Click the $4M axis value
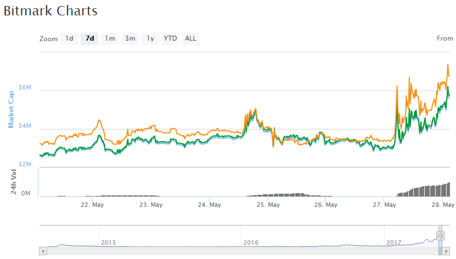This screenshot has height=259, width=456. click(25, 126)
